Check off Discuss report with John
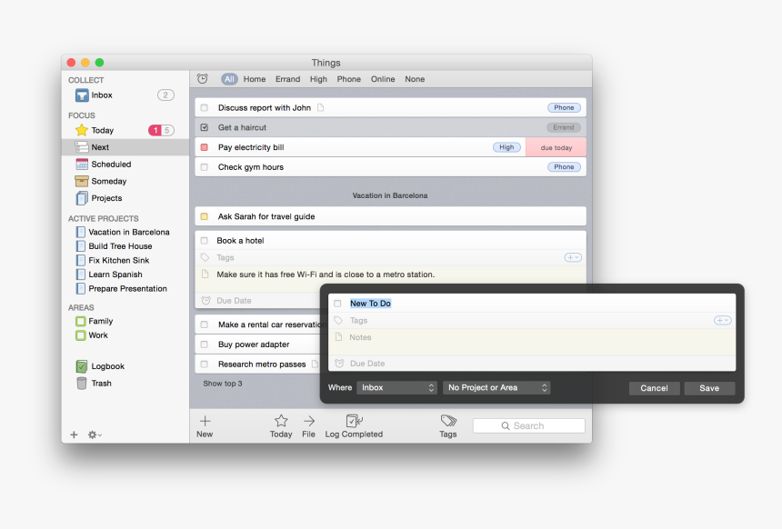Screen dimensions: 782x529 tap(205, 107)
